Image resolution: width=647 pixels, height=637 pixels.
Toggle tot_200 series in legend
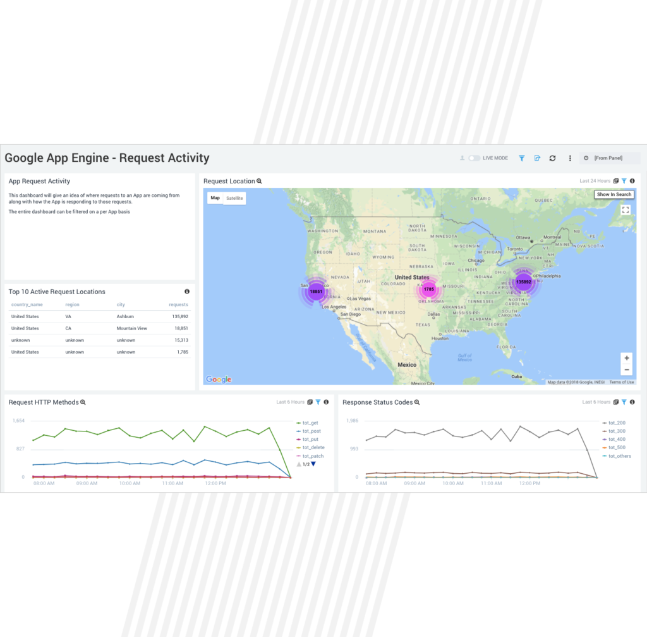(x=614, y=423)
